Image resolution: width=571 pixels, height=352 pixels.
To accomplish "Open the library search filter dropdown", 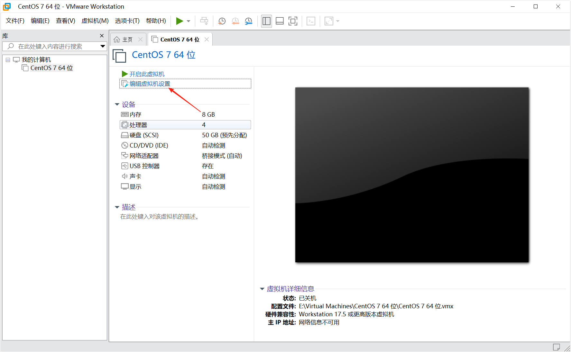I will point(103,46).
